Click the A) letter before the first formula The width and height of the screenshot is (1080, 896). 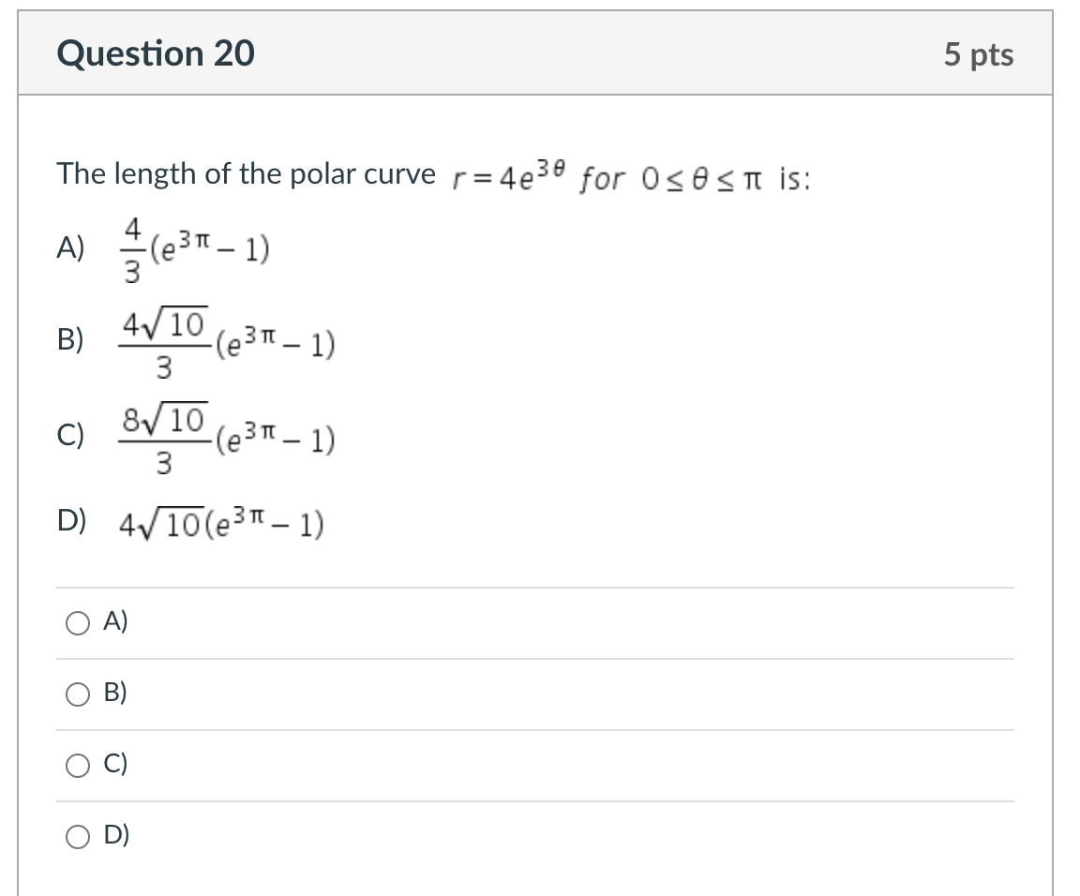[71, 247]
